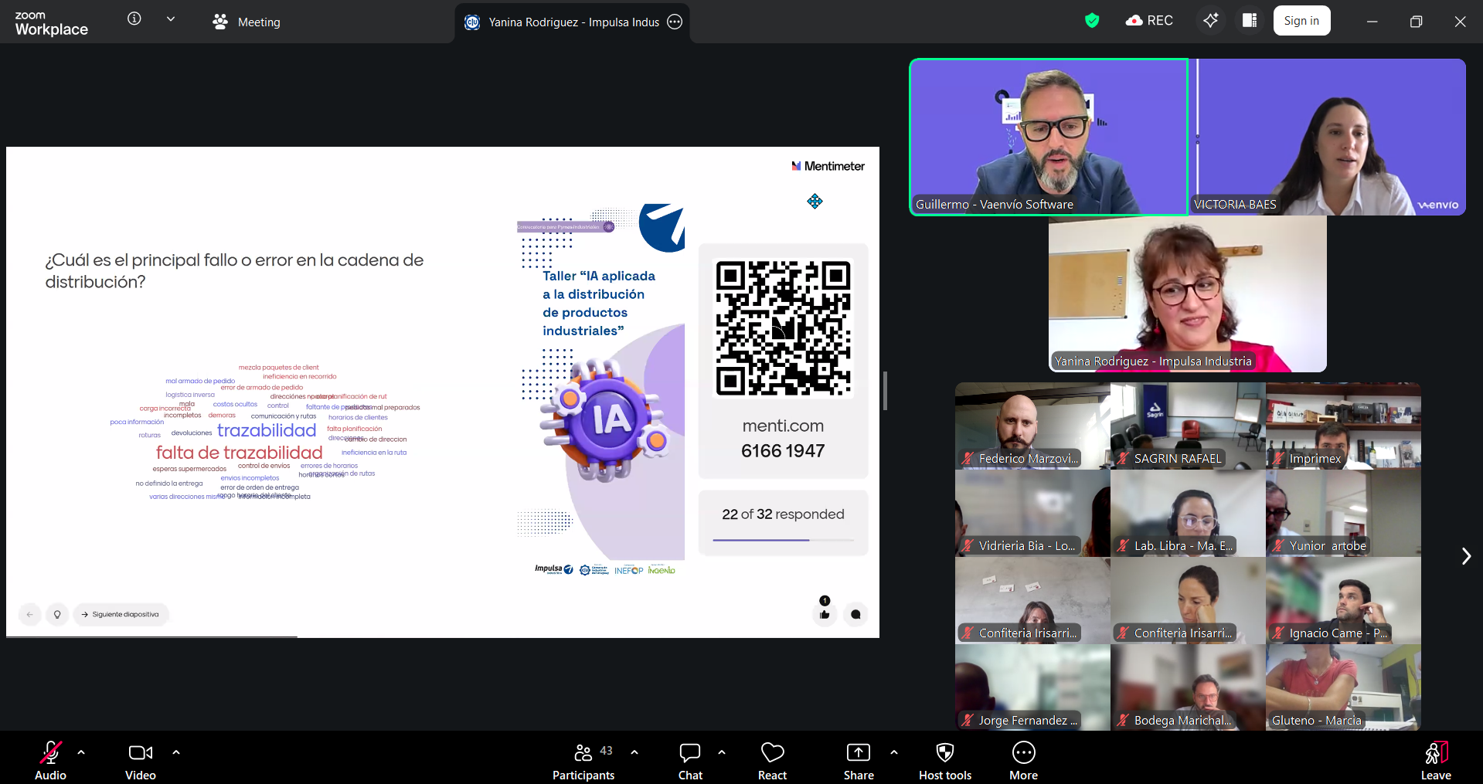The image size is (1483, 784).
Task: Open the meeting info icon
Action: (134, 19)
